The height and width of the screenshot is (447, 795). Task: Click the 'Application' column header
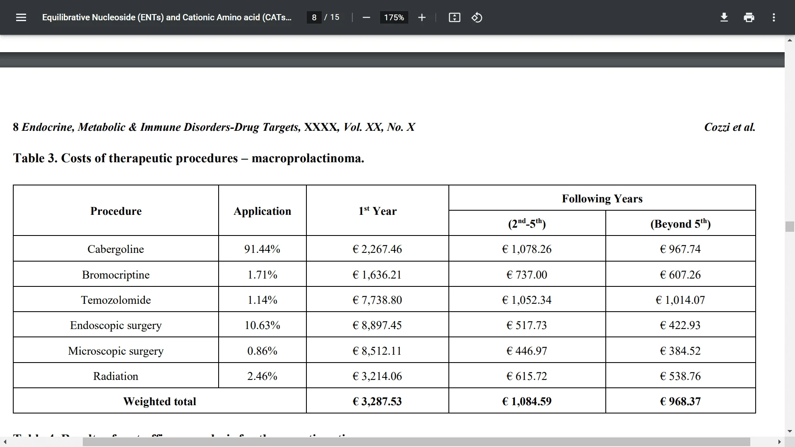pos(262,211)
